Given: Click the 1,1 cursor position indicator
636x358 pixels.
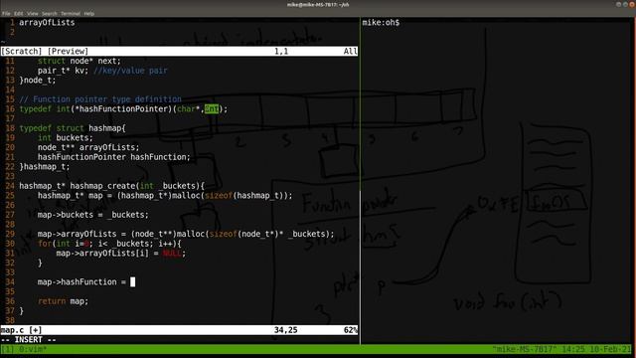Looking at the screenshot, I should coord(281,51).
